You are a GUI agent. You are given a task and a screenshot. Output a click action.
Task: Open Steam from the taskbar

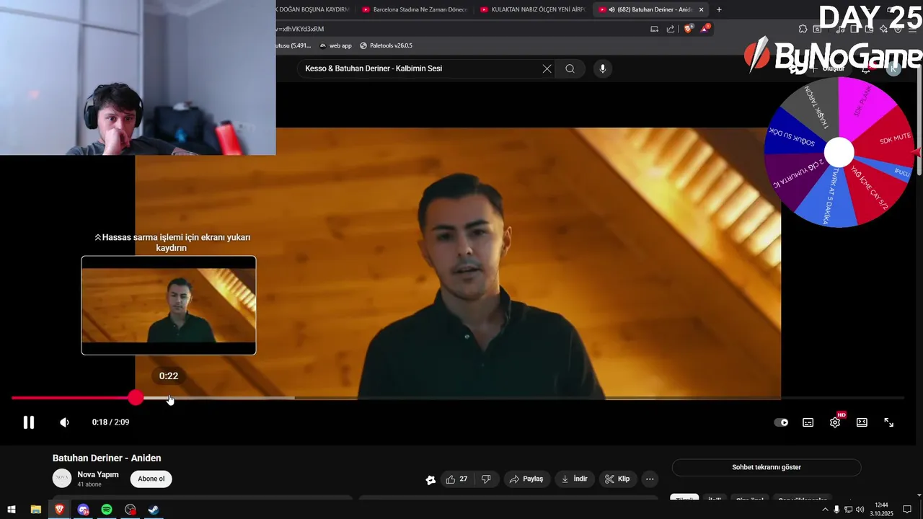(x=154, y=510)
